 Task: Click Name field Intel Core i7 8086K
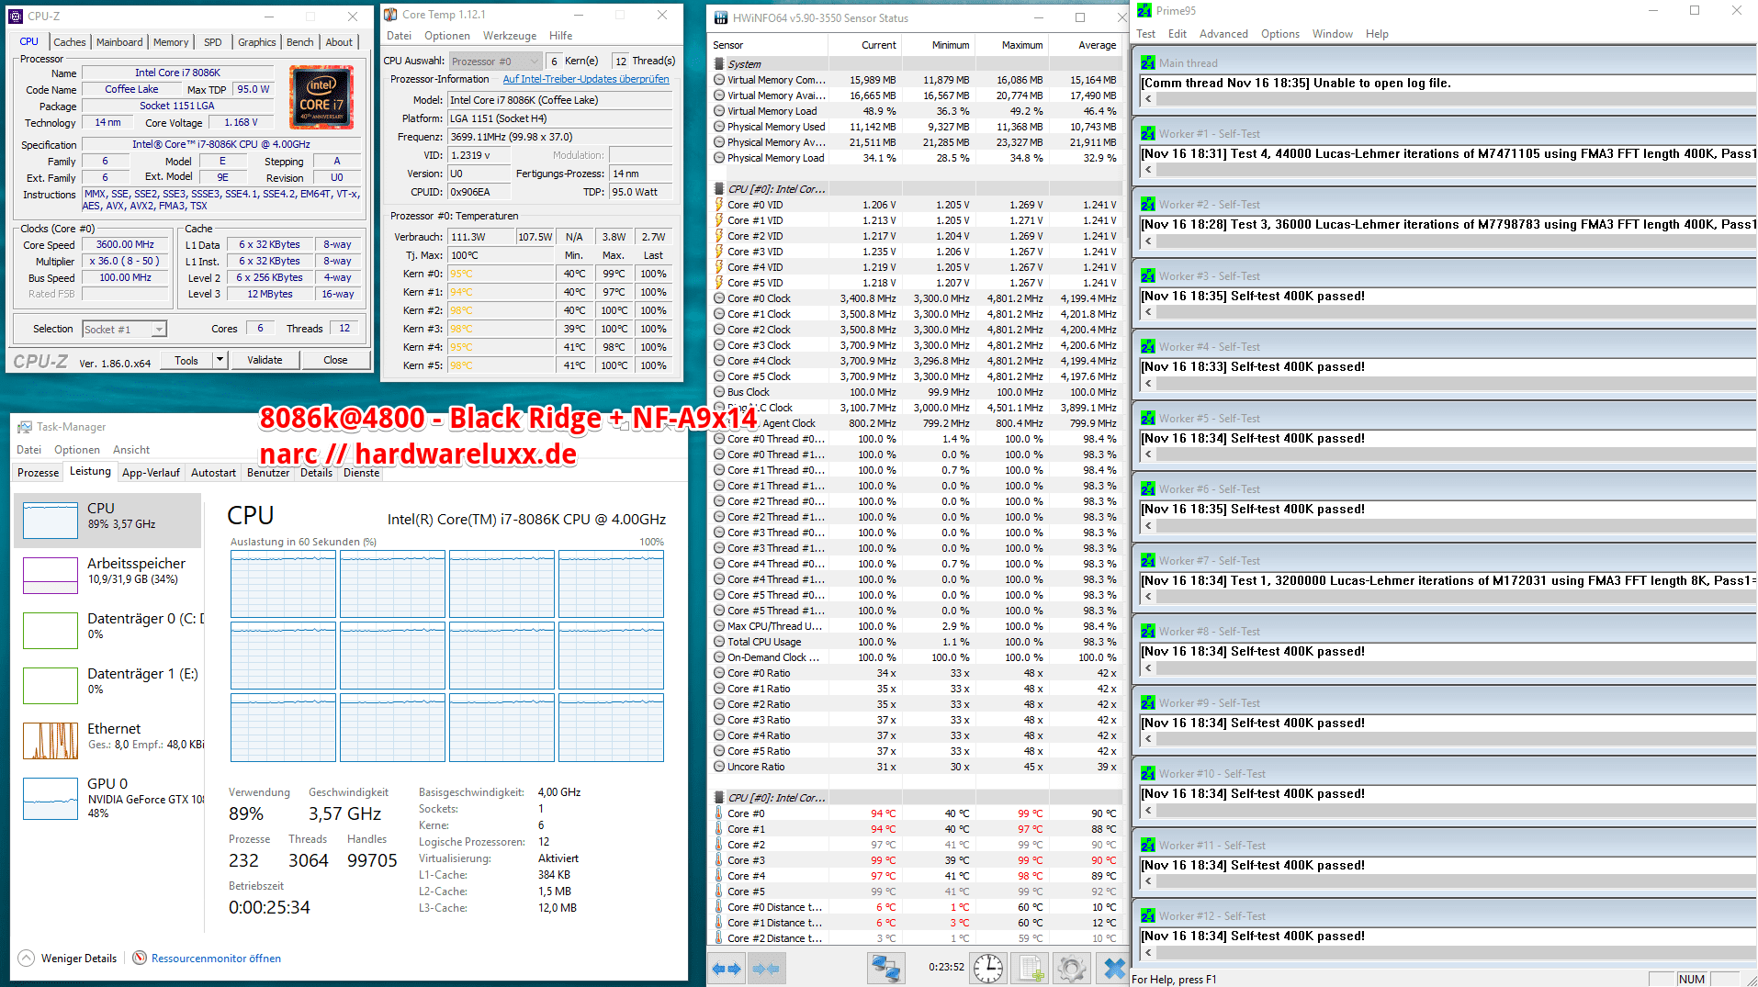177,73
